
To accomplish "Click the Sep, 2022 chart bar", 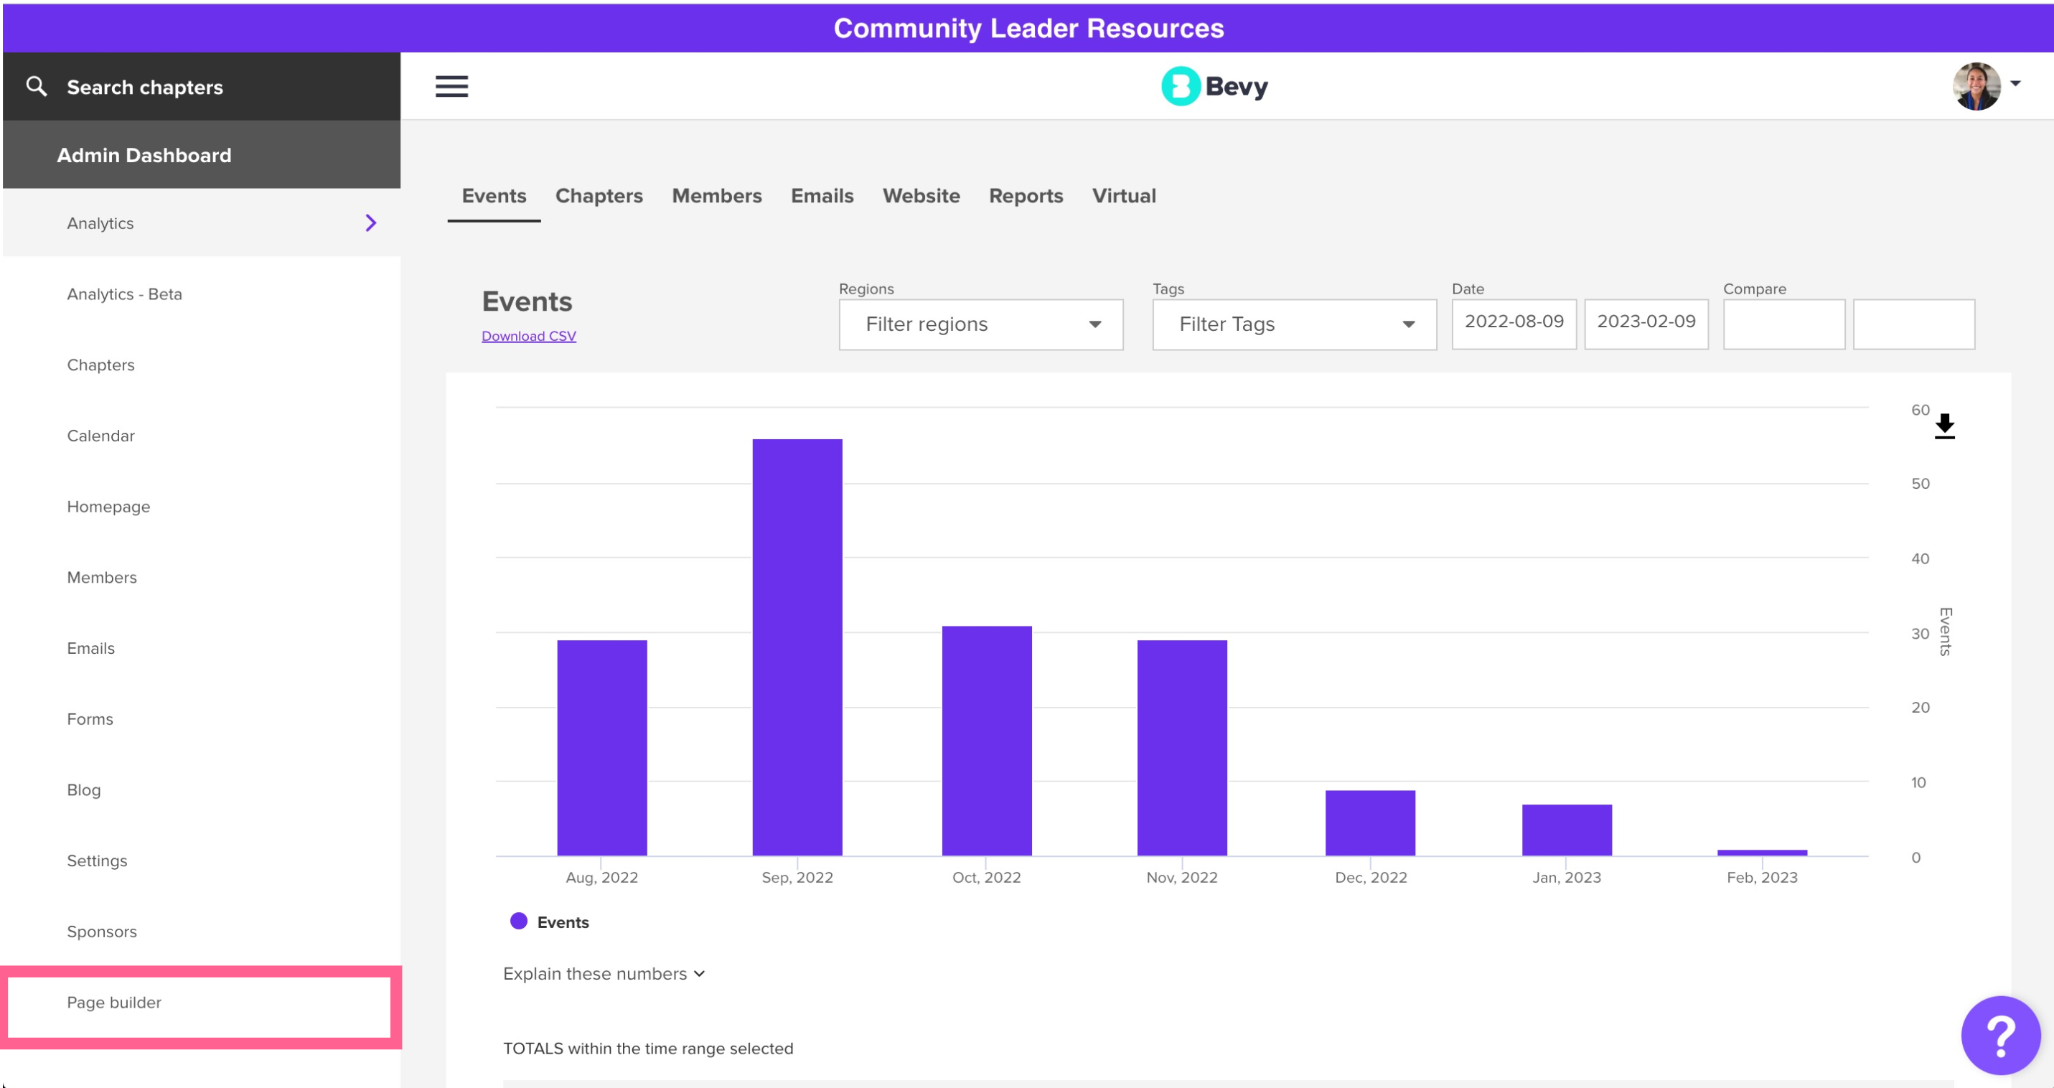I will tap(797, 647).
